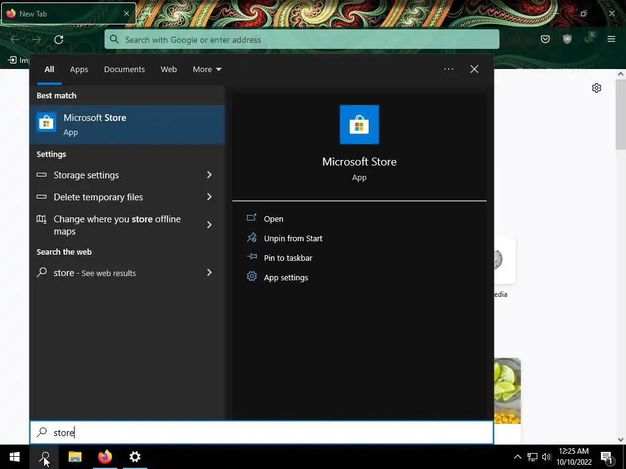Click App settings

(286, 278)
